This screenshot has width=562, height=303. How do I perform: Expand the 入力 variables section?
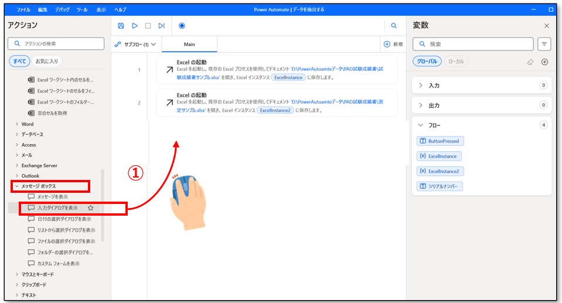point(421,86)
